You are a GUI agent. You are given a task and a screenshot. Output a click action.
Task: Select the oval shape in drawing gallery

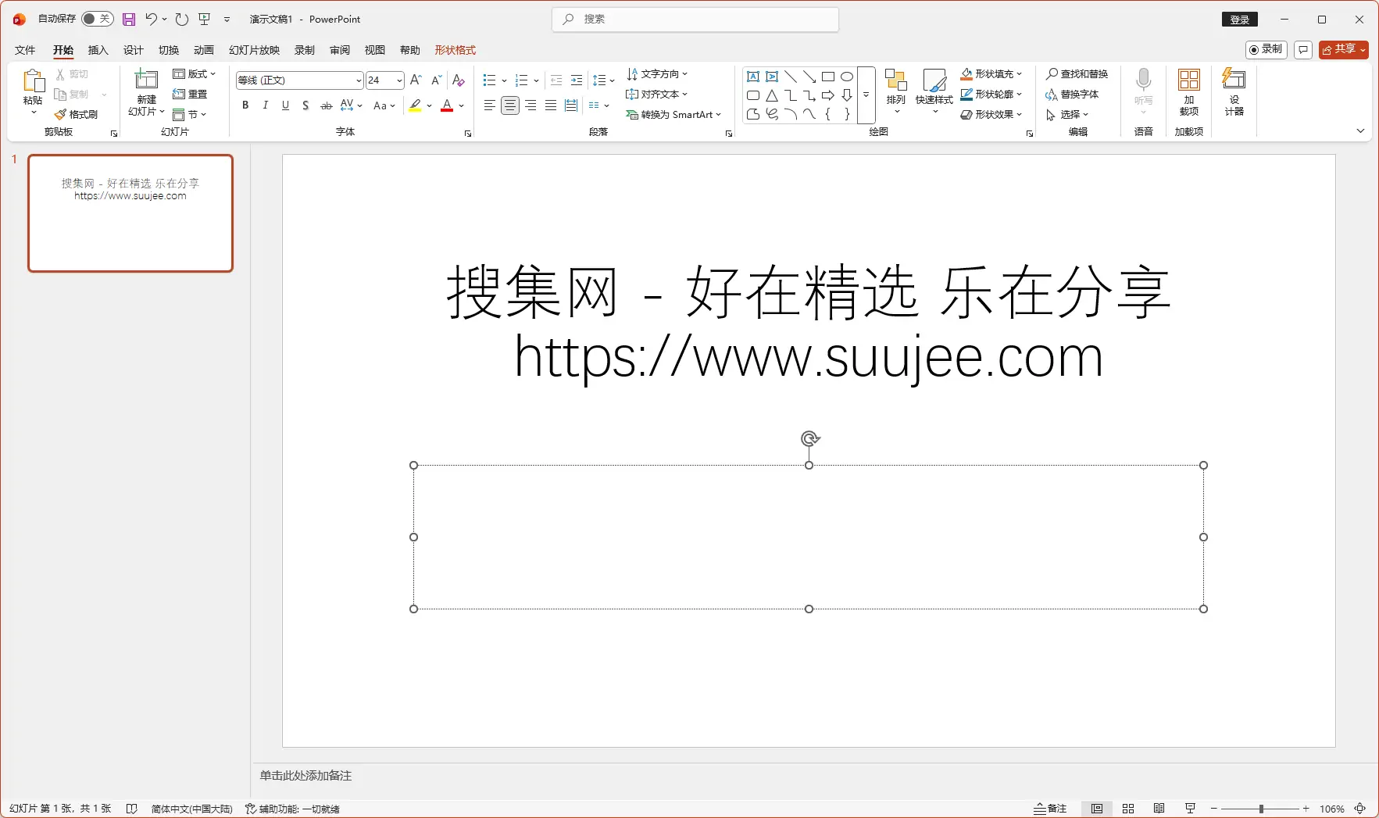(846, 77)
